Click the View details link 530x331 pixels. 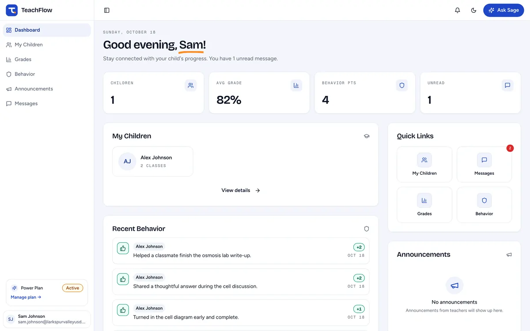[241, 190]
